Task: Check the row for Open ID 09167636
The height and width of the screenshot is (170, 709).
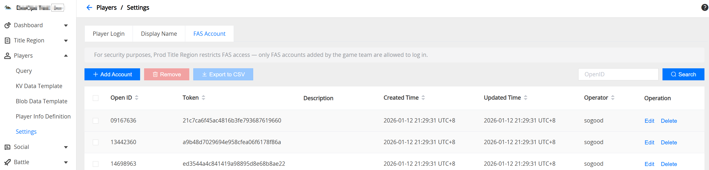Action: point(95,121)
